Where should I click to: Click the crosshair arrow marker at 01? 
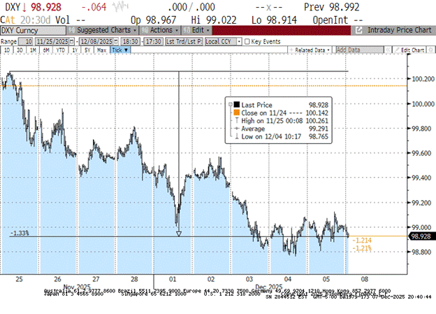point(179,233)
